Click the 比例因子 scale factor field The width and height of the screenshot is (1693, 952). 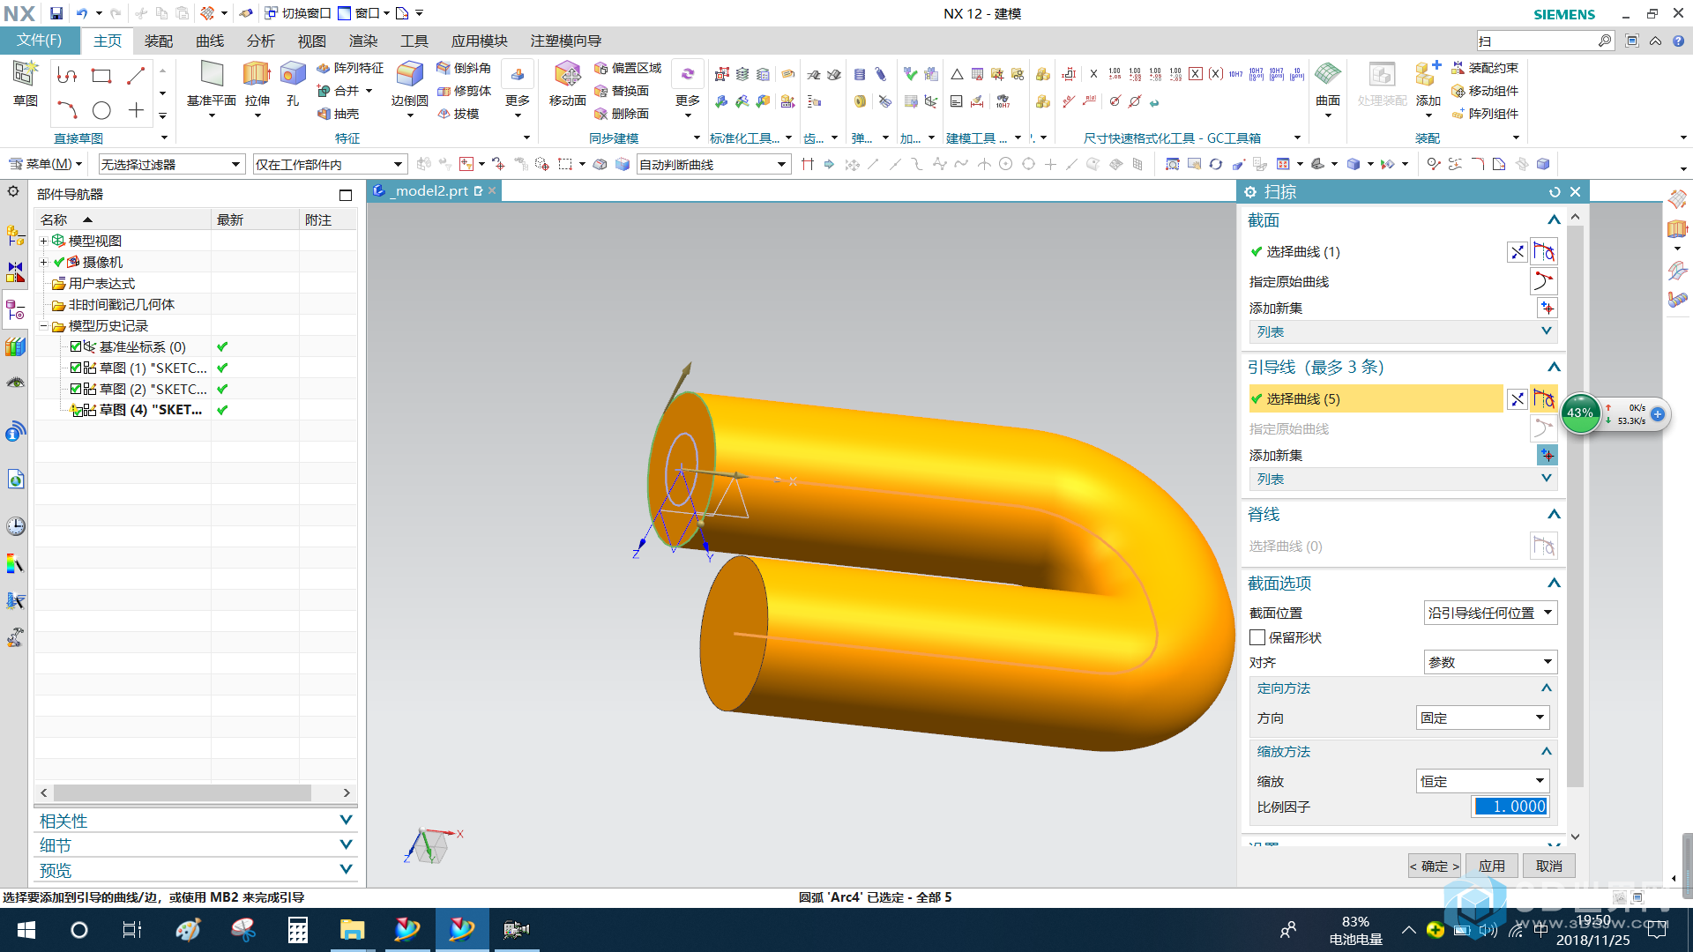(1510, 807)
